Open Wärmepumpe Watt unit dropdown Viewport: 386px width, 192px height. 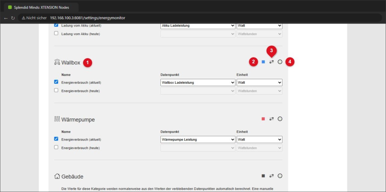coord(259,139)
